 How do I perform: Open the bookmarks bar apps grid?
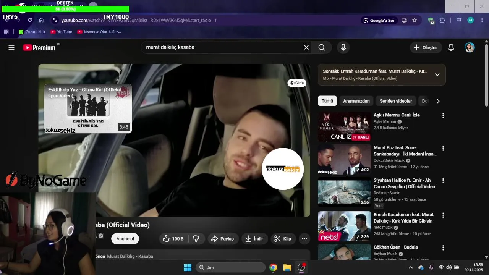click(6, 32)
